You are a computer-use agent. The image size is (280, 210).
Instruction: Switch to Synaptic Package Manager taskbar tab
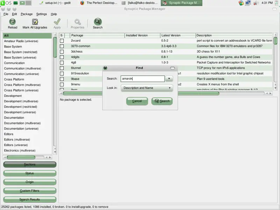coord(181,3)
